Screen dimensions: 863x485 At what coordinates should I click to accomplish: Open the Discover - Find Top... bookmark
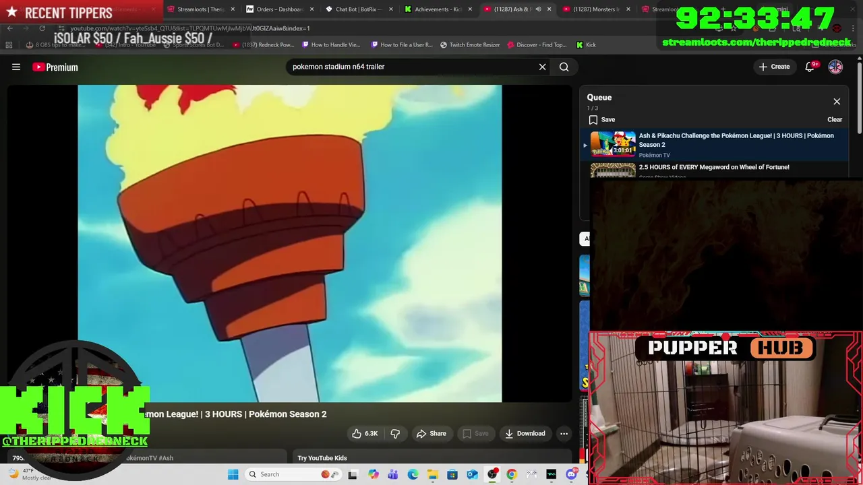[537, 45]
